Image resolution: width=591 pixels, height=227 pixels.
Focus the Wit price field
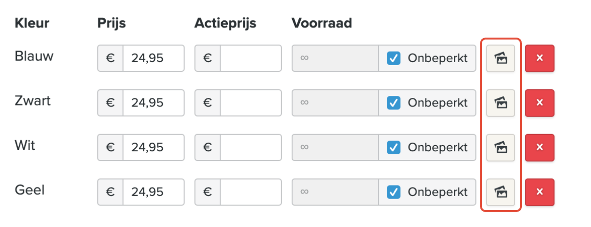point(153,147)
